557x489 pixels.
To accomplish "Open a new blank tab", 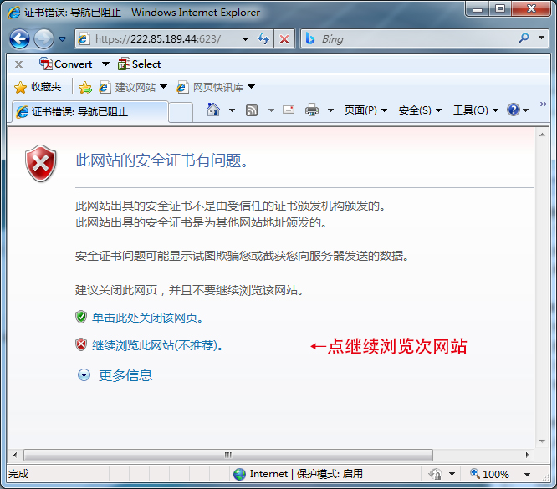I will coord(181,112).
